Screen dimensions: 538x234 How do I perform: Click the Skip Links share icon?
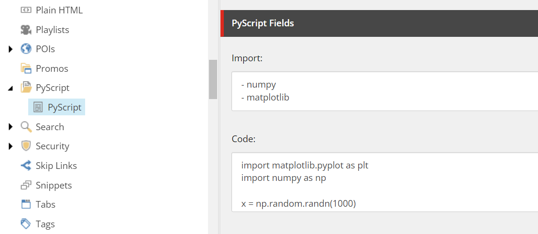tap(26, 166)
